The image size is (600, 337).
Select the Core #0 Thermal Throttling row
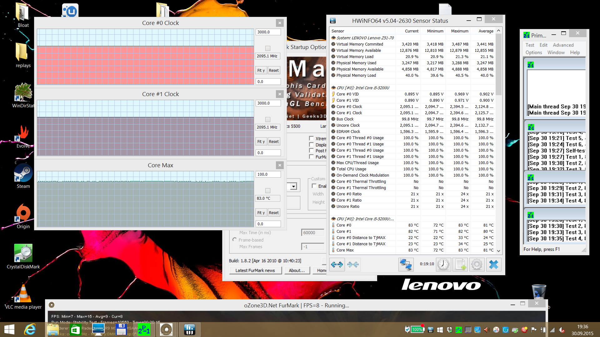pyautogui.click(x=412, y=181)
